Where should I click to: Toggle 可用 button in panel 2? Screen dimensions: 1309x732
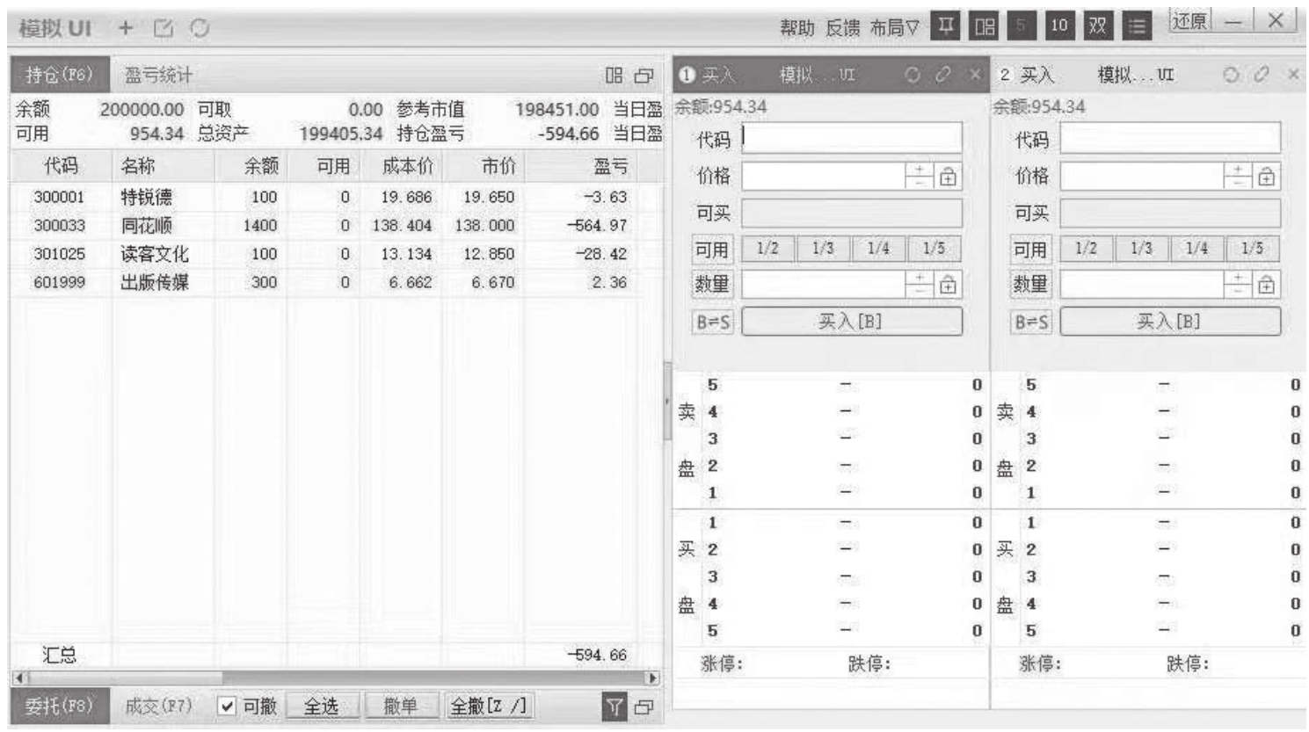coord(1030,249)
